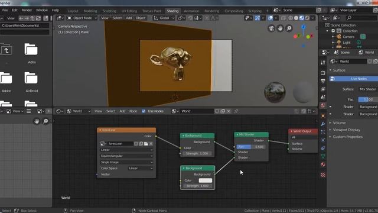Open Single Image source dropdown

point(126,162)
